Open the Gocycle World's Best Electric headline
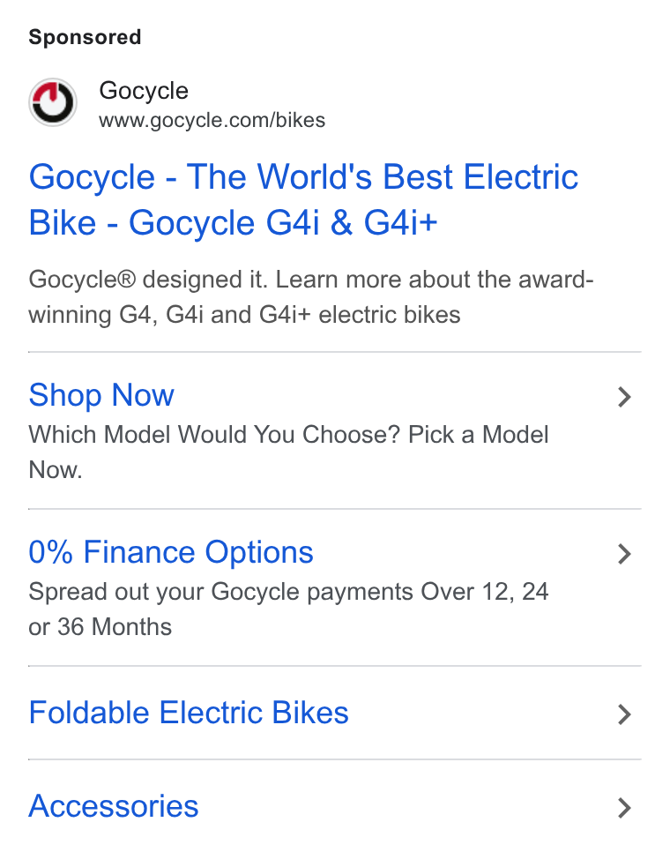 (x=303, y=177)
